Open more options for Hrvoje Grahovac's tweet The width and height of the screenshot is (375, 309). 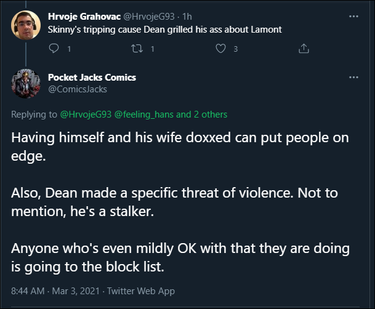[x=353, y=17]
